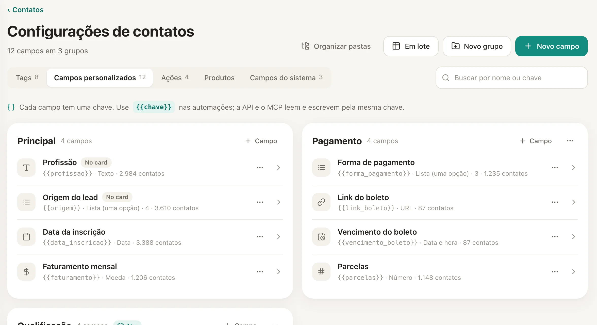
Task: Click the dollar icon for Faturamento mensal
Action: click(x=26, y=272)
